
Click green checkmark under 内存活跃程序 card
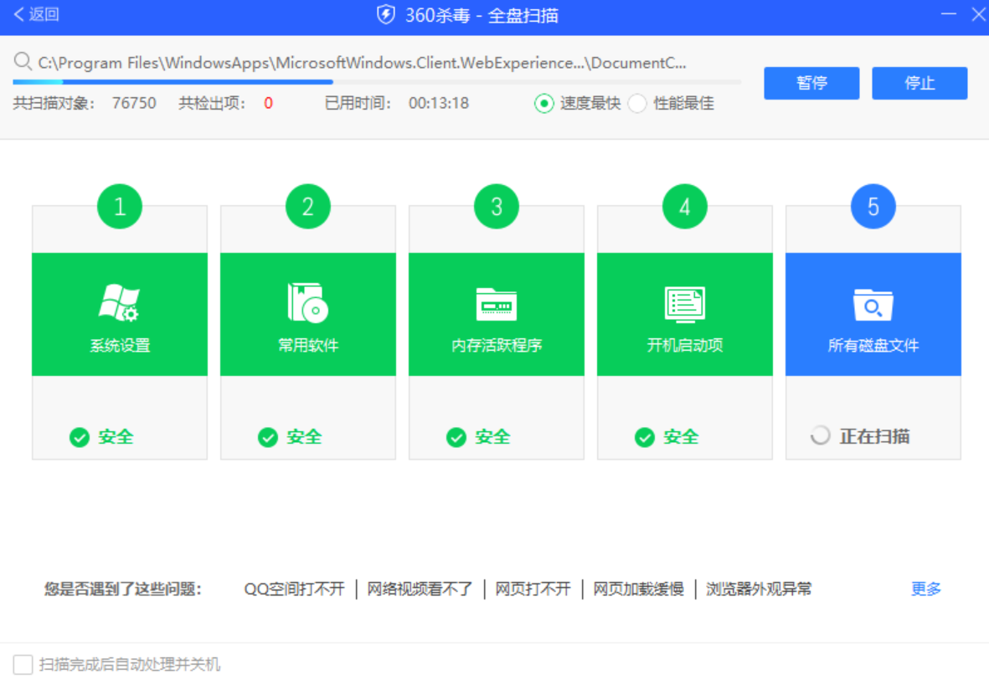pyautogui.click(x=456, y=437)
